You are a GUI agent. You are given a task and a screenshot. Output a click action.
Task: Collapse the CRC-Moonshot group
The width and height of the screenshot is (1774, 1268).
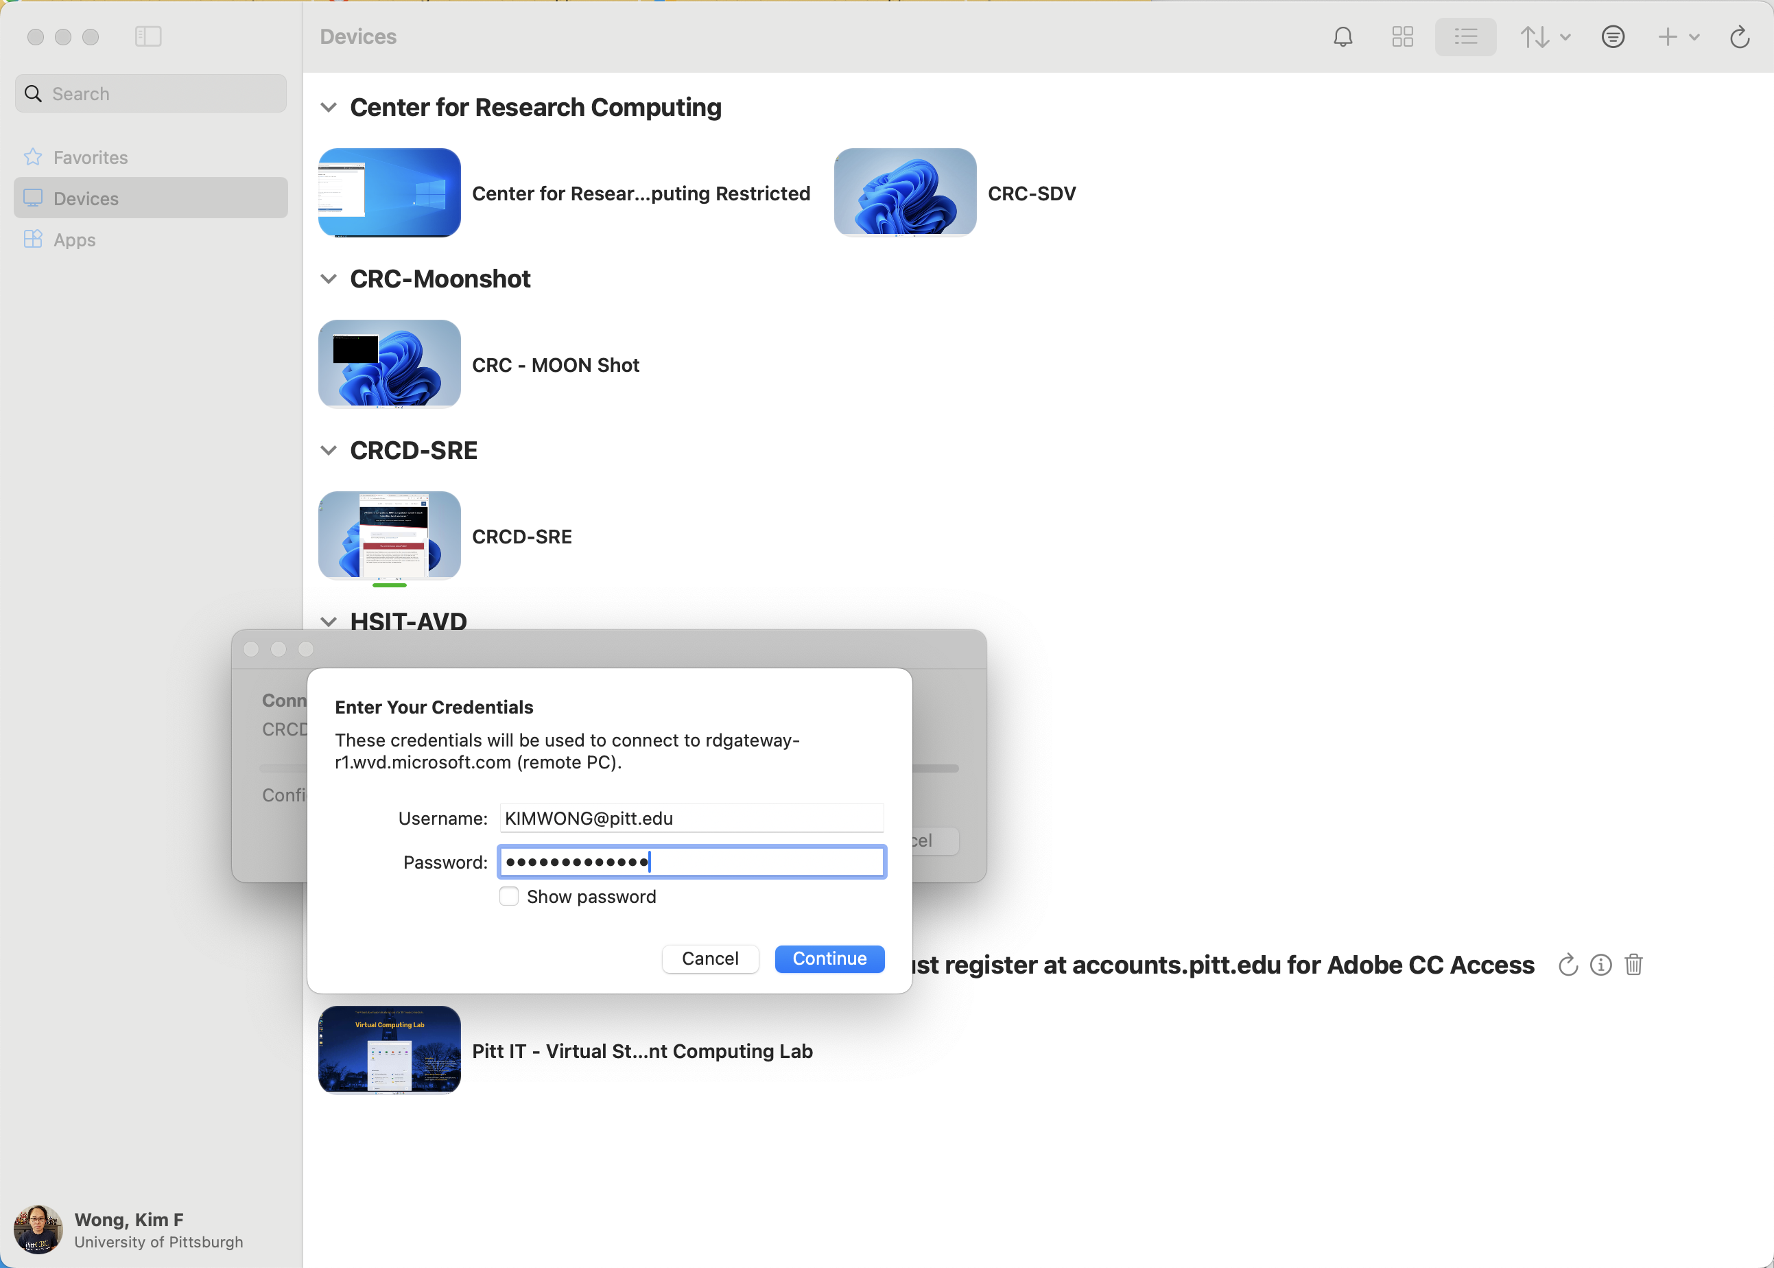[329, 279]
